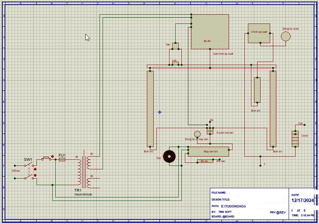
Task: Select the large Bo dk controller block
Action: coord(210,32)
